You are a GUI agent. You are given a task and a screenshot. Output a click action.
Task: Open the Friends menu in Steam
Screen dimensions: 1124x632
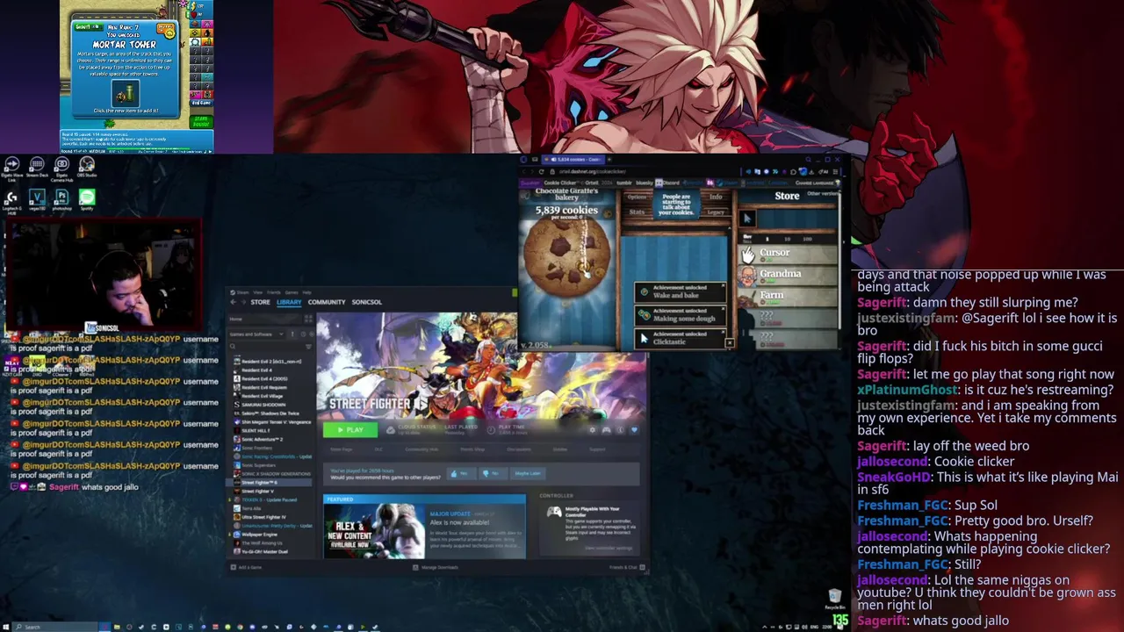(273, 292)
